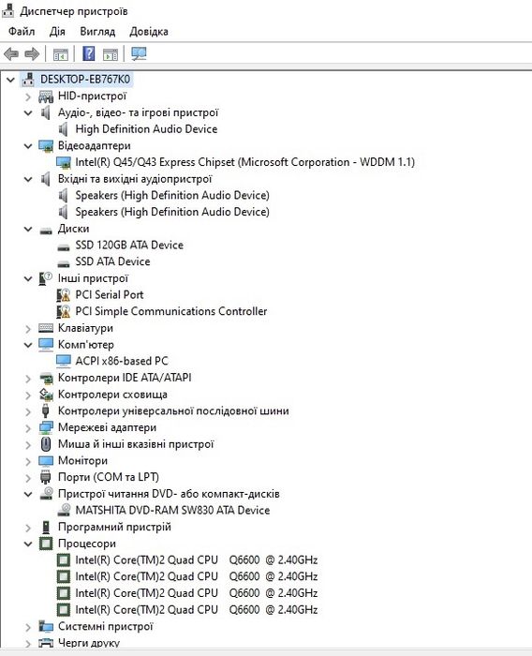Click the Відеоадаптери display adapter icon
Viewport: 532px width, 656px height.
(x=46, y=146)
